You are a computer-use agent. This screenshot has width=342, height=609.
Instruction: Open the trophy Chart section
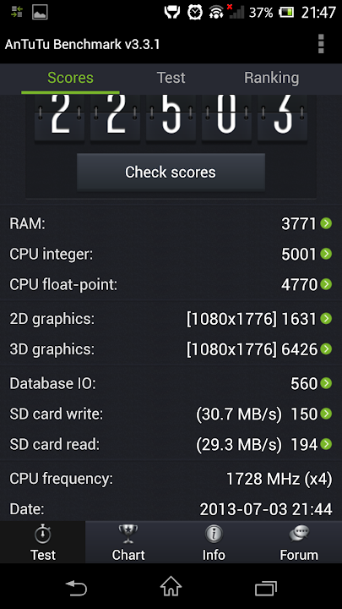128,535
